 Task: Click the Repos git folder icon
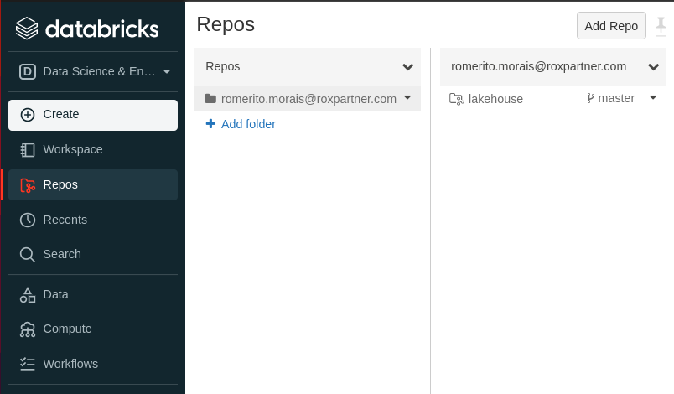28,185
